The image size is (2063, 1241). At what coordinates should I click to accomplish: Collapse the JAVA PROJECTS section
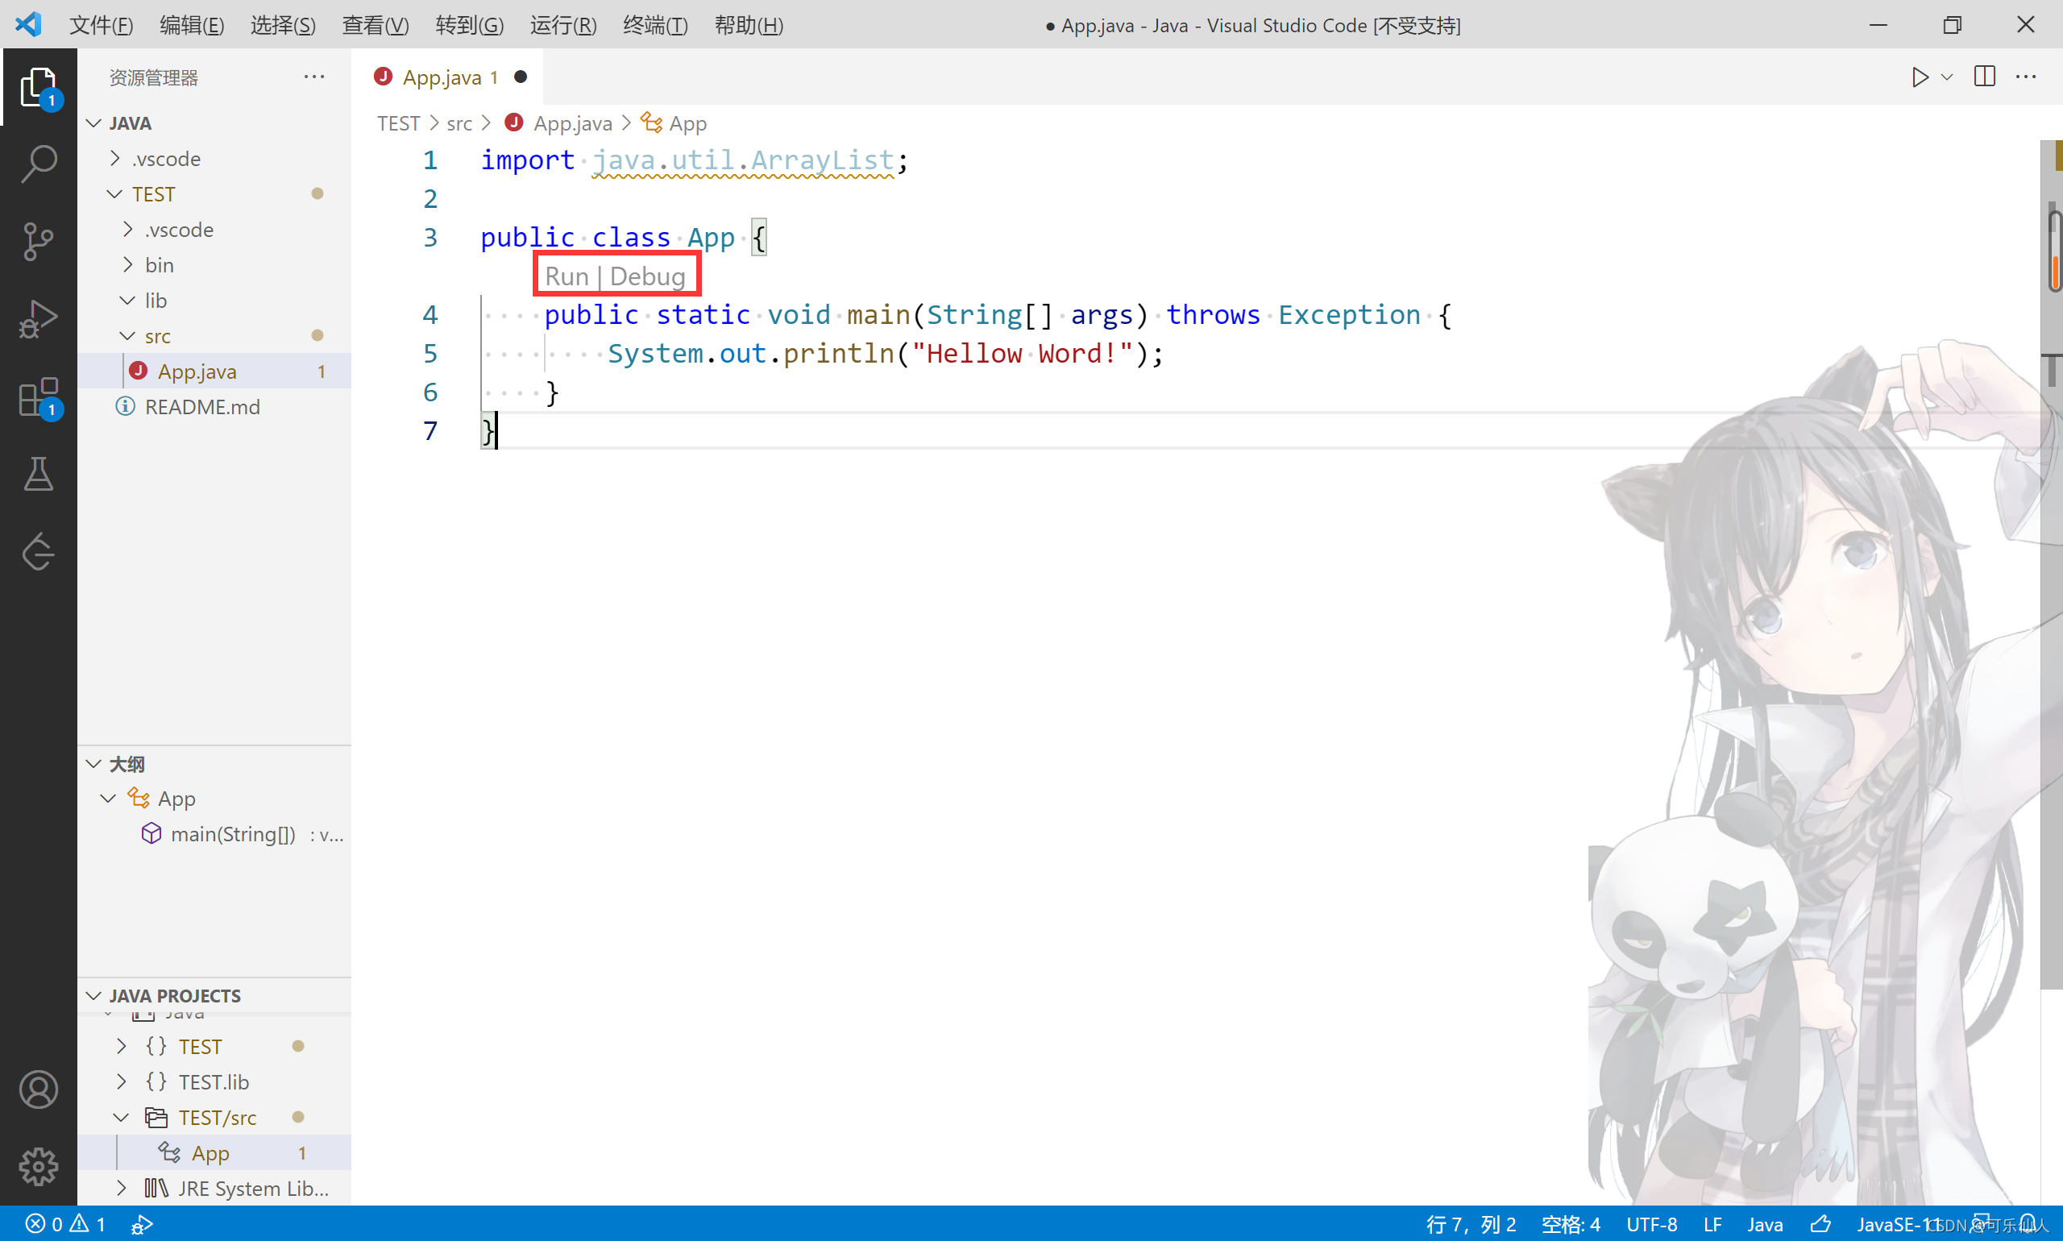94,995
